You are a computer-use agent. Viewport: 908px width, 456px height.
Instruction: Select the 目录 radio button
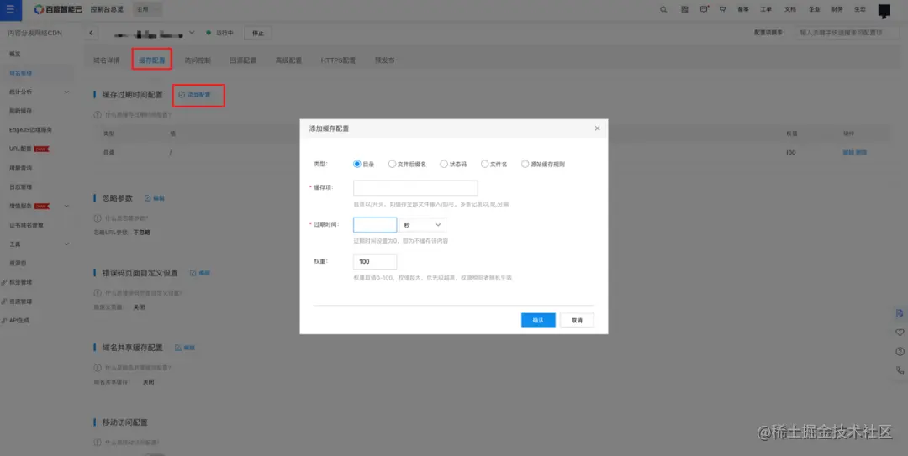pyautogui.click(x=356, y=165)
